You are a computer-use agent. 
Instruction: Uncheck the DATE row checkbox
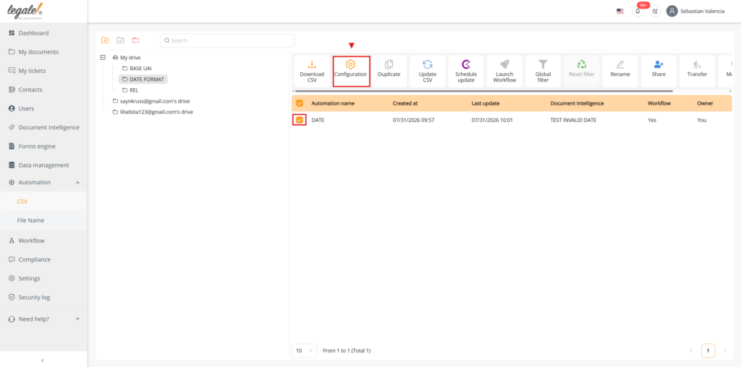299,121
